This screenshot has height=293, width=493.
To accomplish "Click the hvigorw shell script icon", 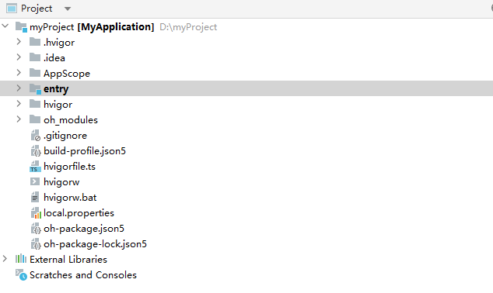I will click(35, 181).
